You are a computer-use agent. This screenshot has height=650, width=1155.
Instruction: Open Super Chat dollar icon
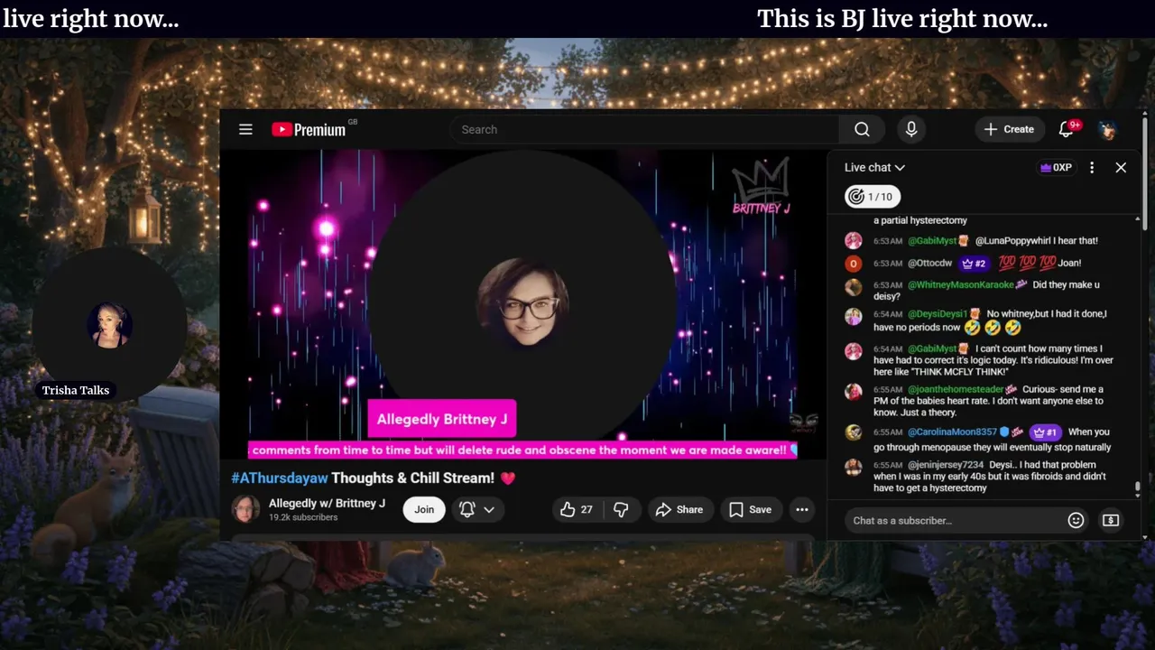point(1111,520)
